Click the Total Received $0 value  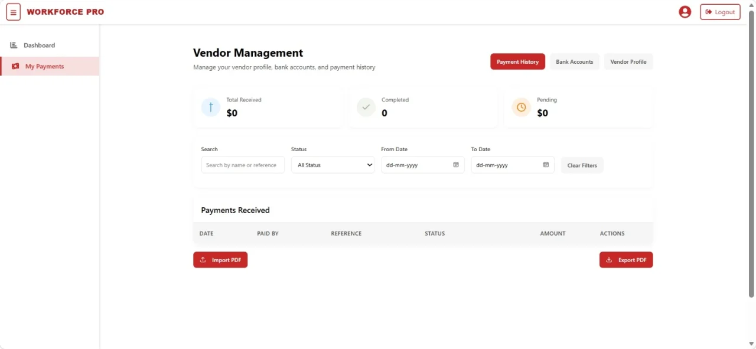[232, 113]
